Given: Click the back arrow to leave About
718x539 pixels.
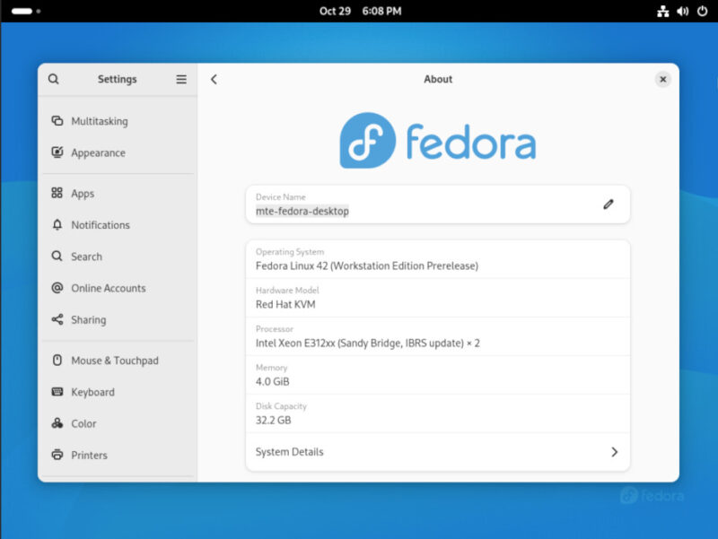Looking at the screenshot, I should pos(214,79).
